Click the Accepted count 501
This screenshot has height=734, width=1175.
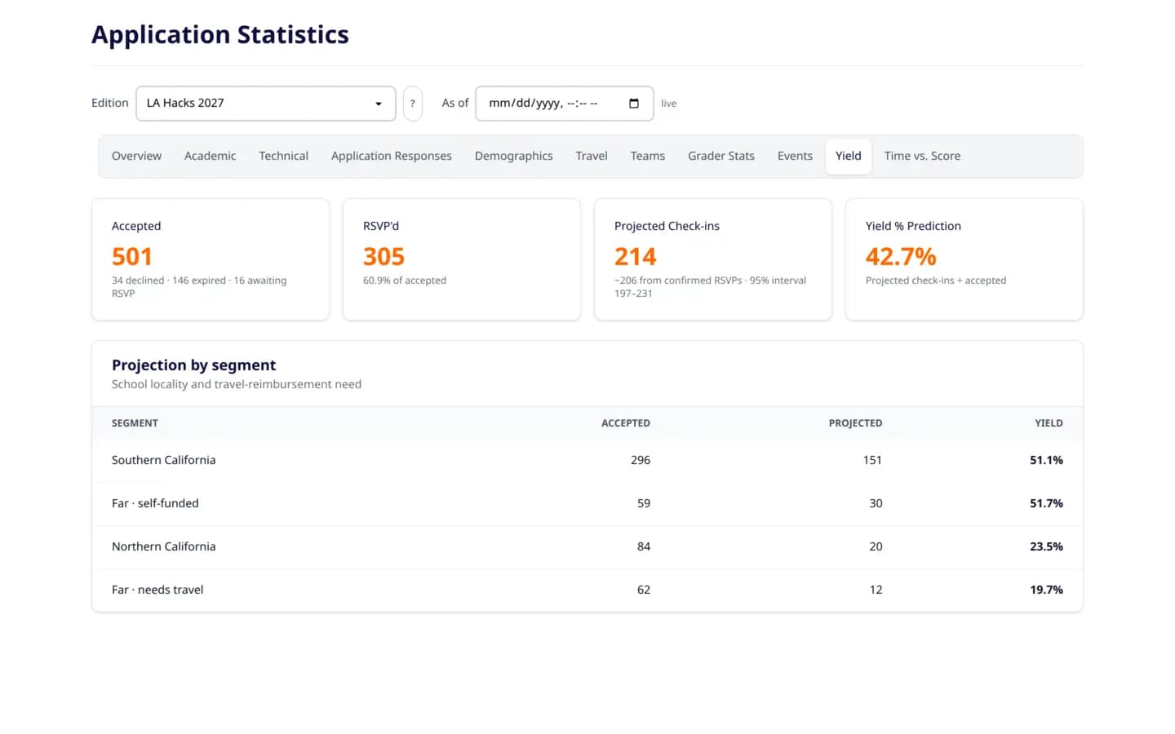click(x=132, y=257)
